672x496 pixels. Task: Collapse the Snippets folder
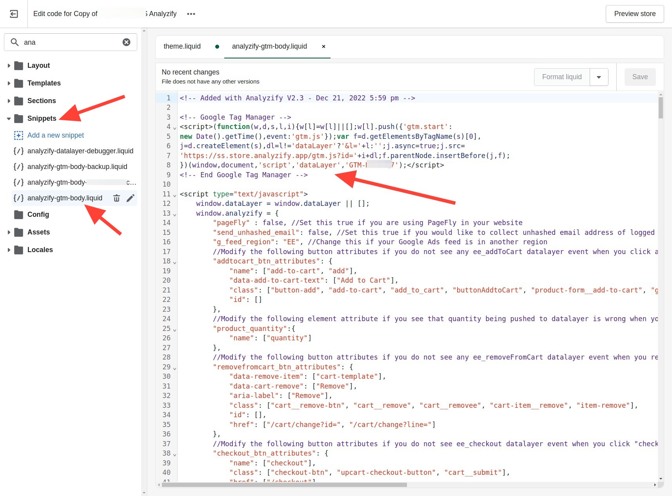(9, 118)
